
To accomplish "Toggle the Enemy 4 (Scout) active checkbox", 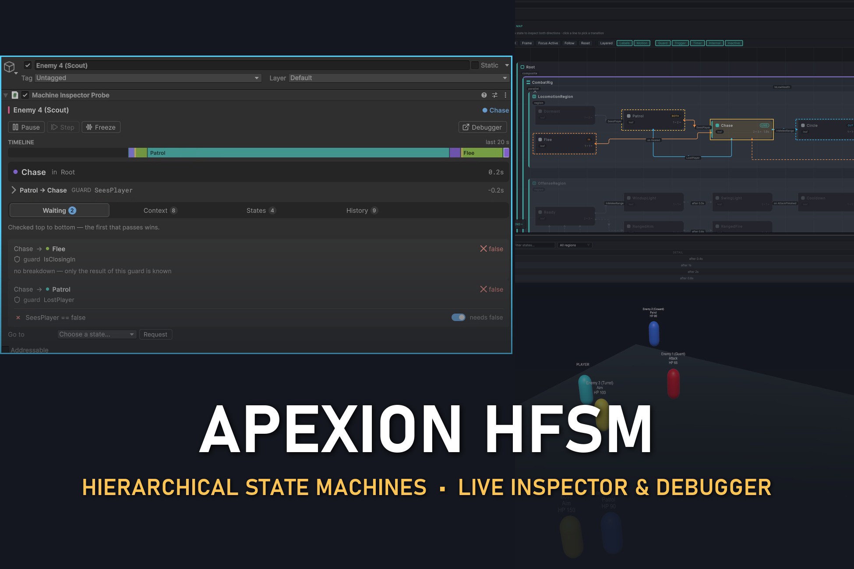I will coord(28,65).
